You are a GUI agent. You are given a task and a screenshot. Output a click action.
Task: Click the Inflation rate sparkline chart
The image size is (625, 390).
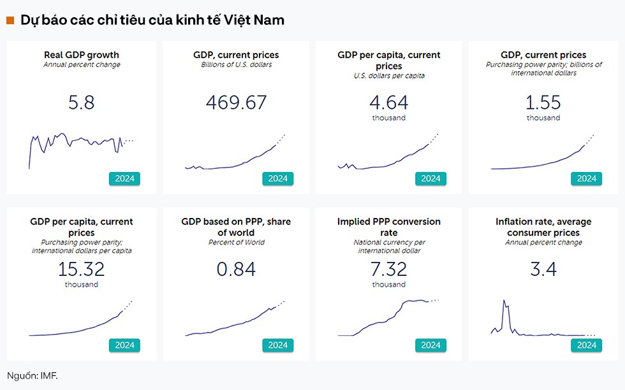coord(543,319)
